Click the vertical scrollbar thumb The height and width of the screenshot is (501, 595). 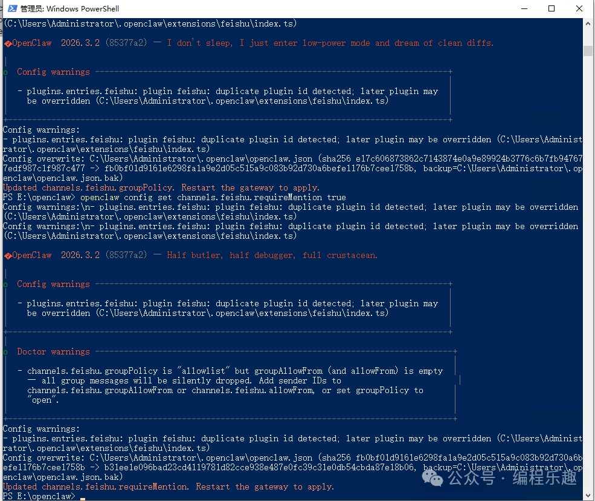point(588,51)
